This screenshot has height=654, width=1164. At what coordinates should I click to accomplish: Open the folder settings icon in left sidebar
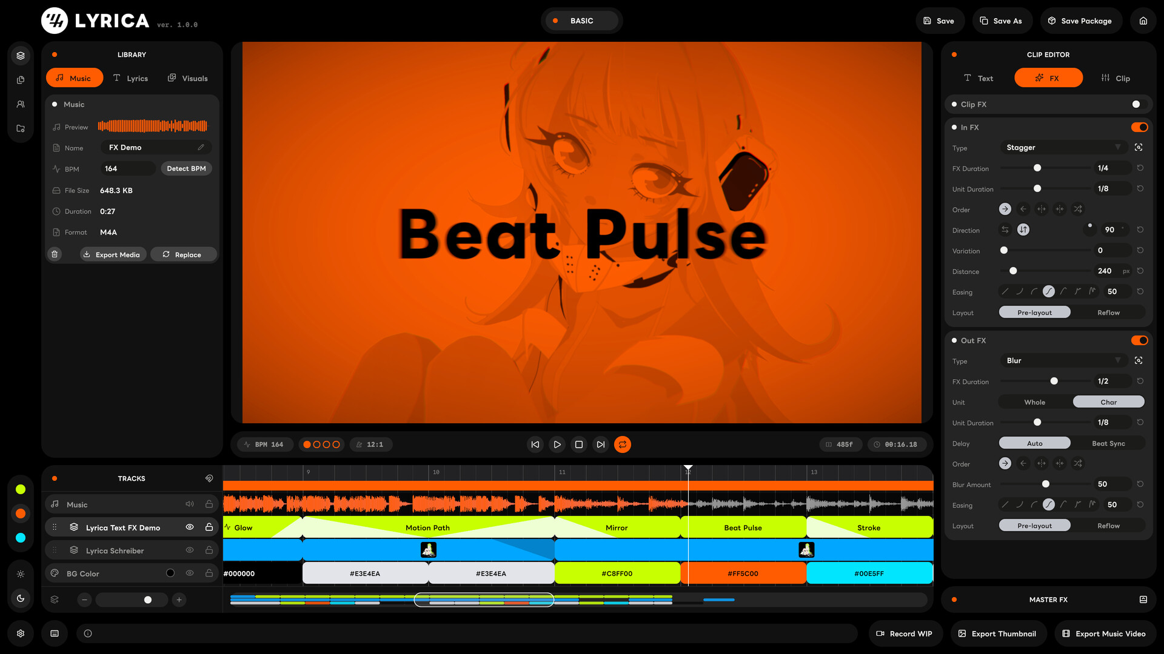click(21, 128)
